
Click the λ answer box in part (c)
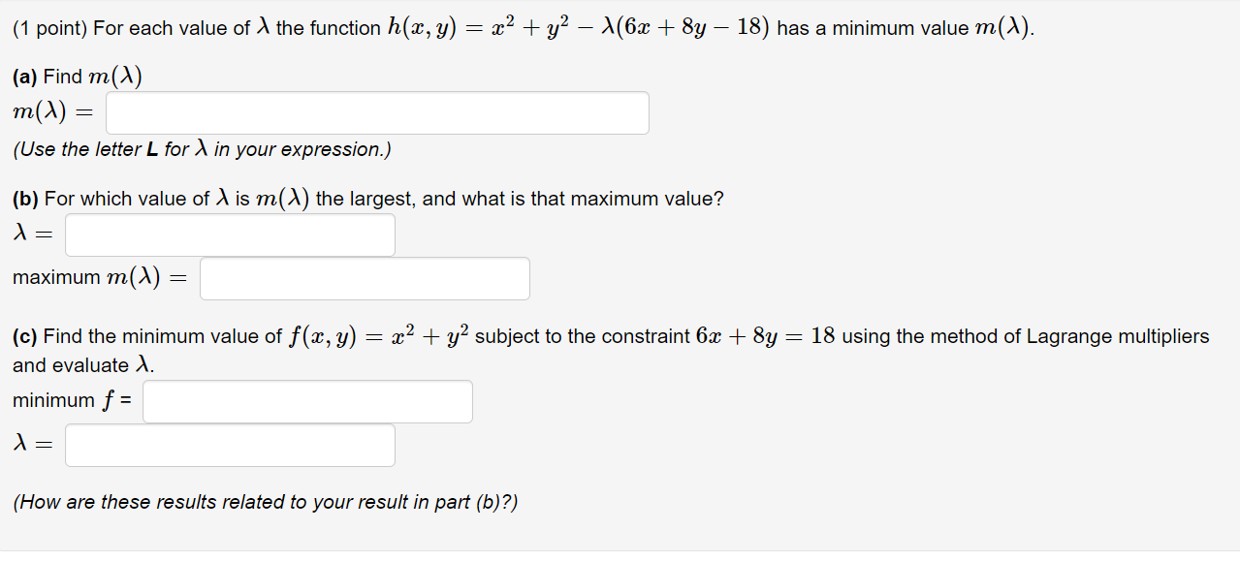[x=230, y=446]
